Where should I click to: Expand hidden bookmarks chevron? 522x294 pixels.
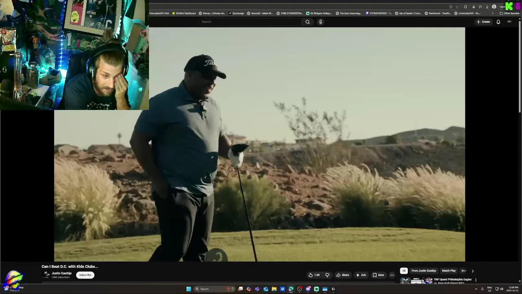pos(493,13)
